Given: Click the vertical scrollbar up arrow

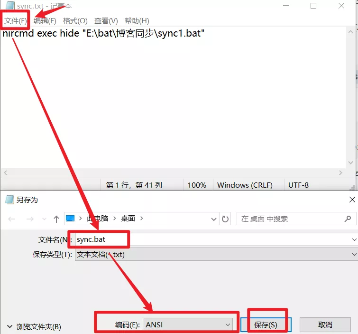Looking at the screenshot, I should coord(351,32).
